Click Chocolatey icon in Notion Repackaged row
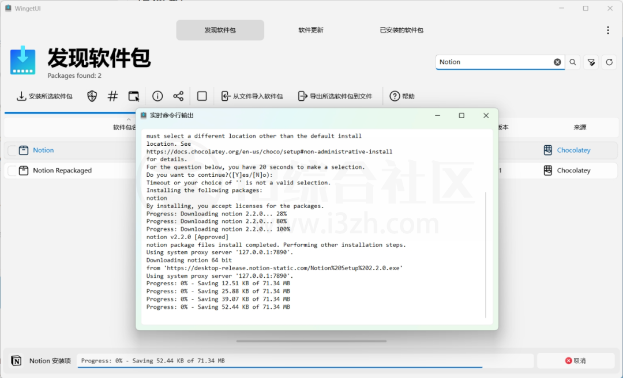623x378 pixels. (x=547, y=171)
